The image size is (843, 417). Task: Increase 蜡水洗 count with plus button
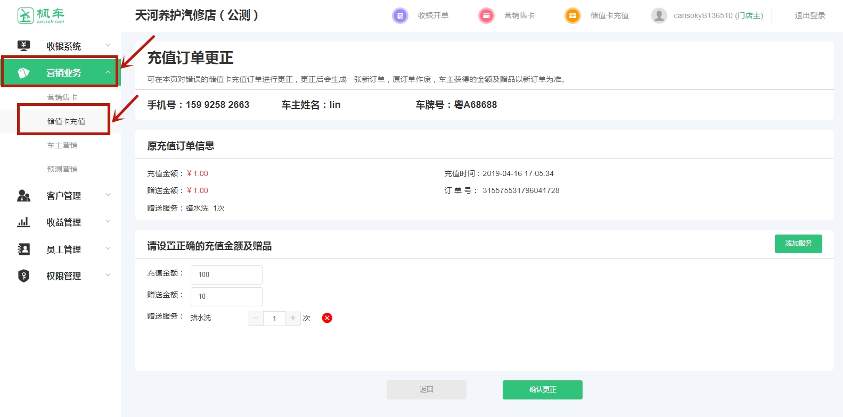[293, 318]
